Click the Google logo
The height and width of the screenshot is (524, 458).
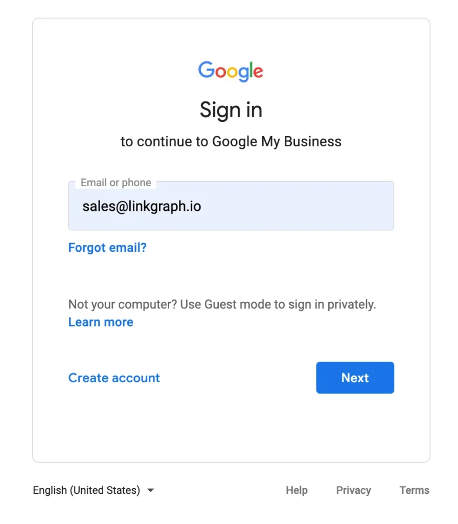click(231, 72)
